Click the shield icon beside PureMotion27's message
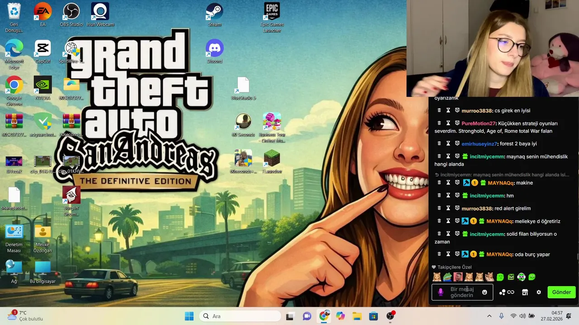 [x=457, y=123]
